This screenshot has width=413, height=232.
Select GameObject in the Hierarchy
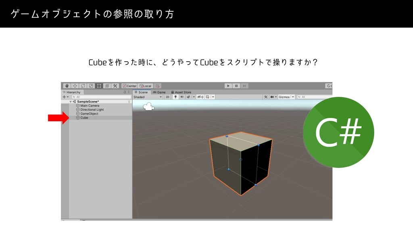[89, 114]
